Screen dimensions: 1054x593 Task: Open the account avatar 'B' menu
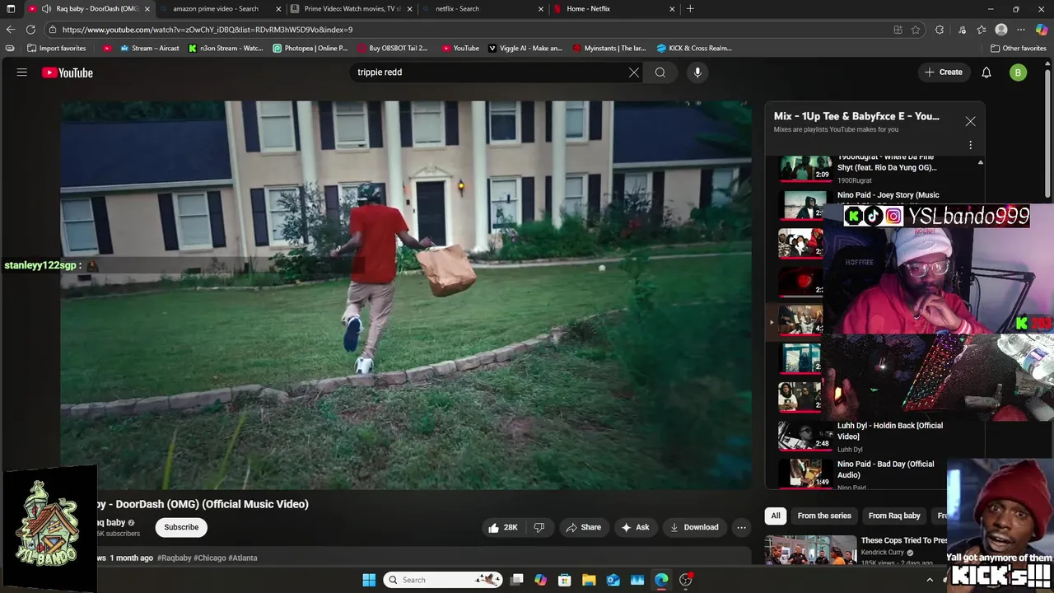[x=1018, y=72]
